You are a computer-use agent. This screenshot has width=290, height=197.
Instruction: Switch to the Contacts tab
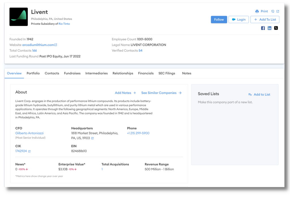tap(52, 73)
